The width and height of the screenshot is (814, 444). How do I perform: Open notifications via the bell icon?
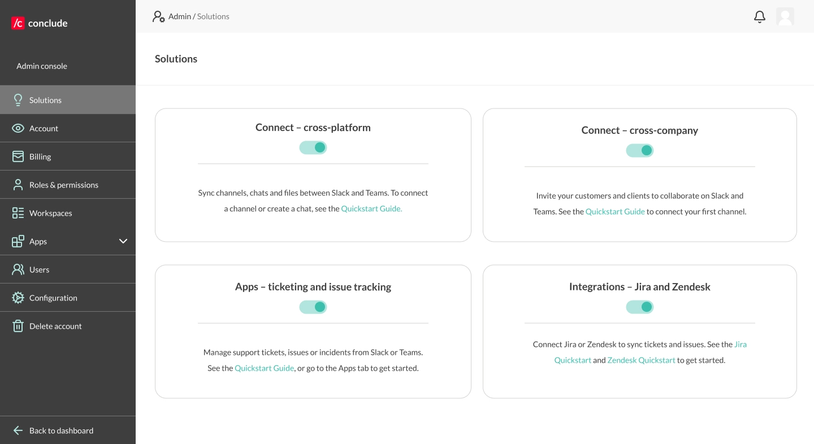[x=760, y=17]
